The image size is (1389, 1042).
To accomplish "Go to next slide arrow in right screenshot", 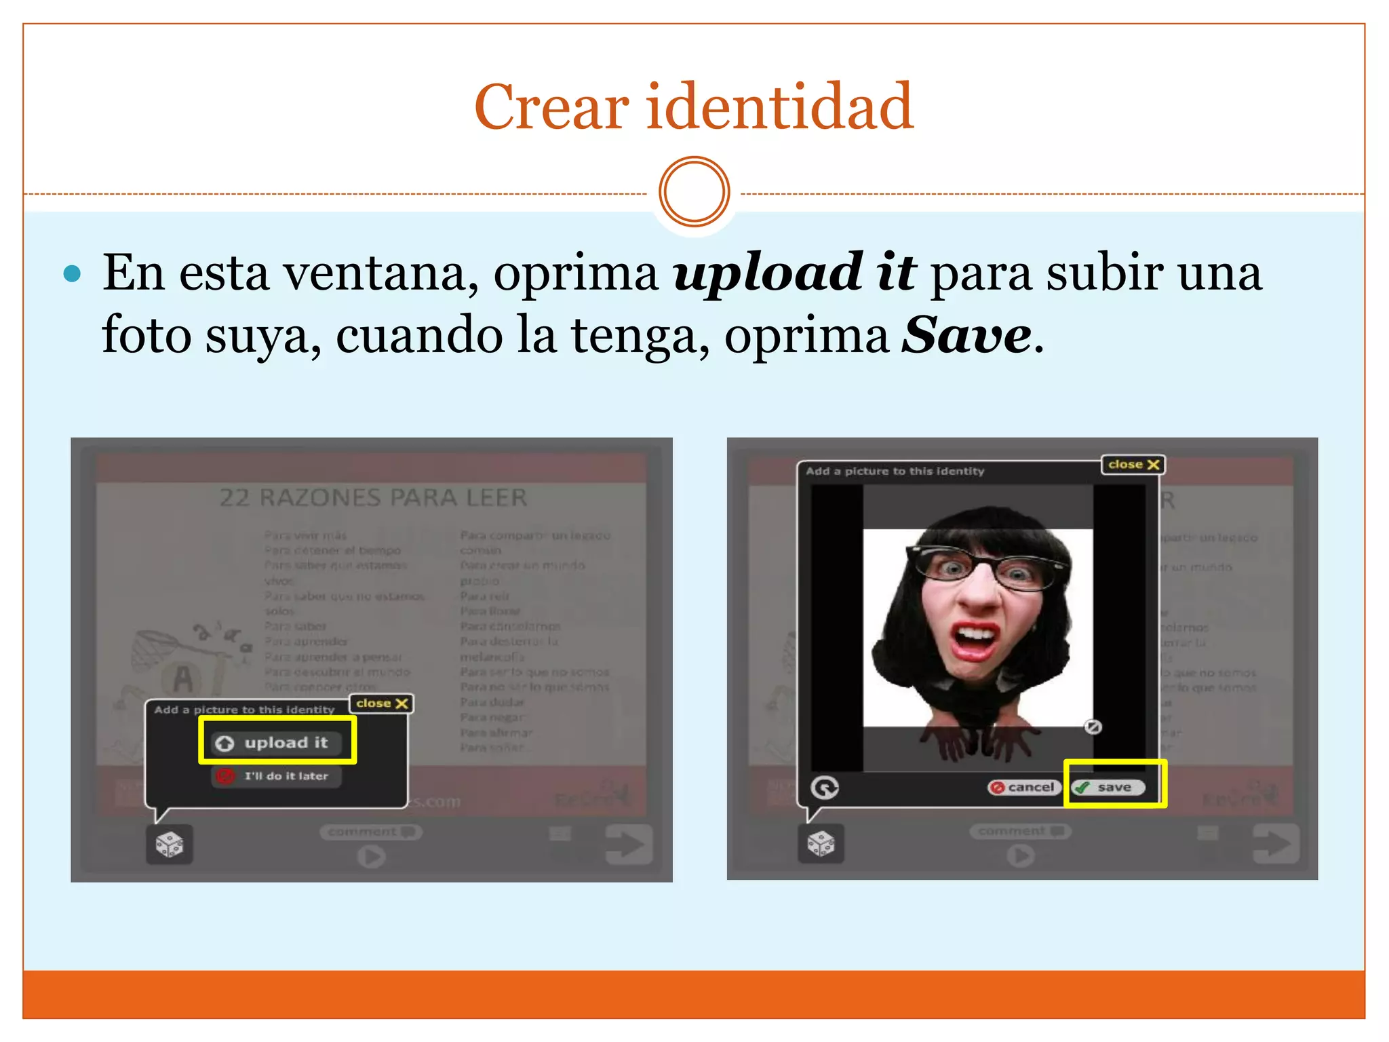I will [x=1276, y=844].
